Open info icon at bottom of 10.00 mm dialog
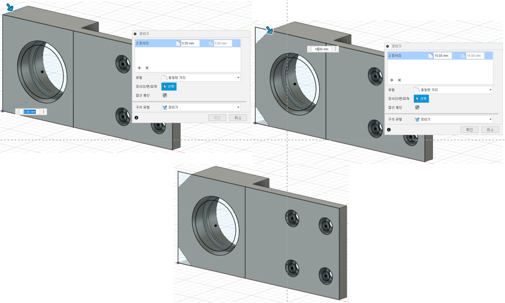The height and width of the screenshot is (303, 505). 389,130
